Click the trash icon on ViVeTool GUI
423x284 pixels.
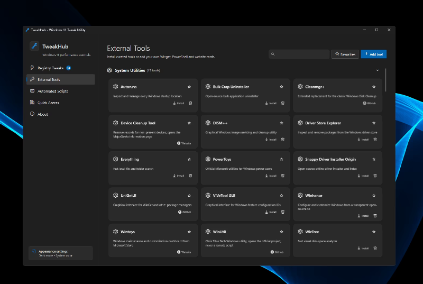(283, 212)
